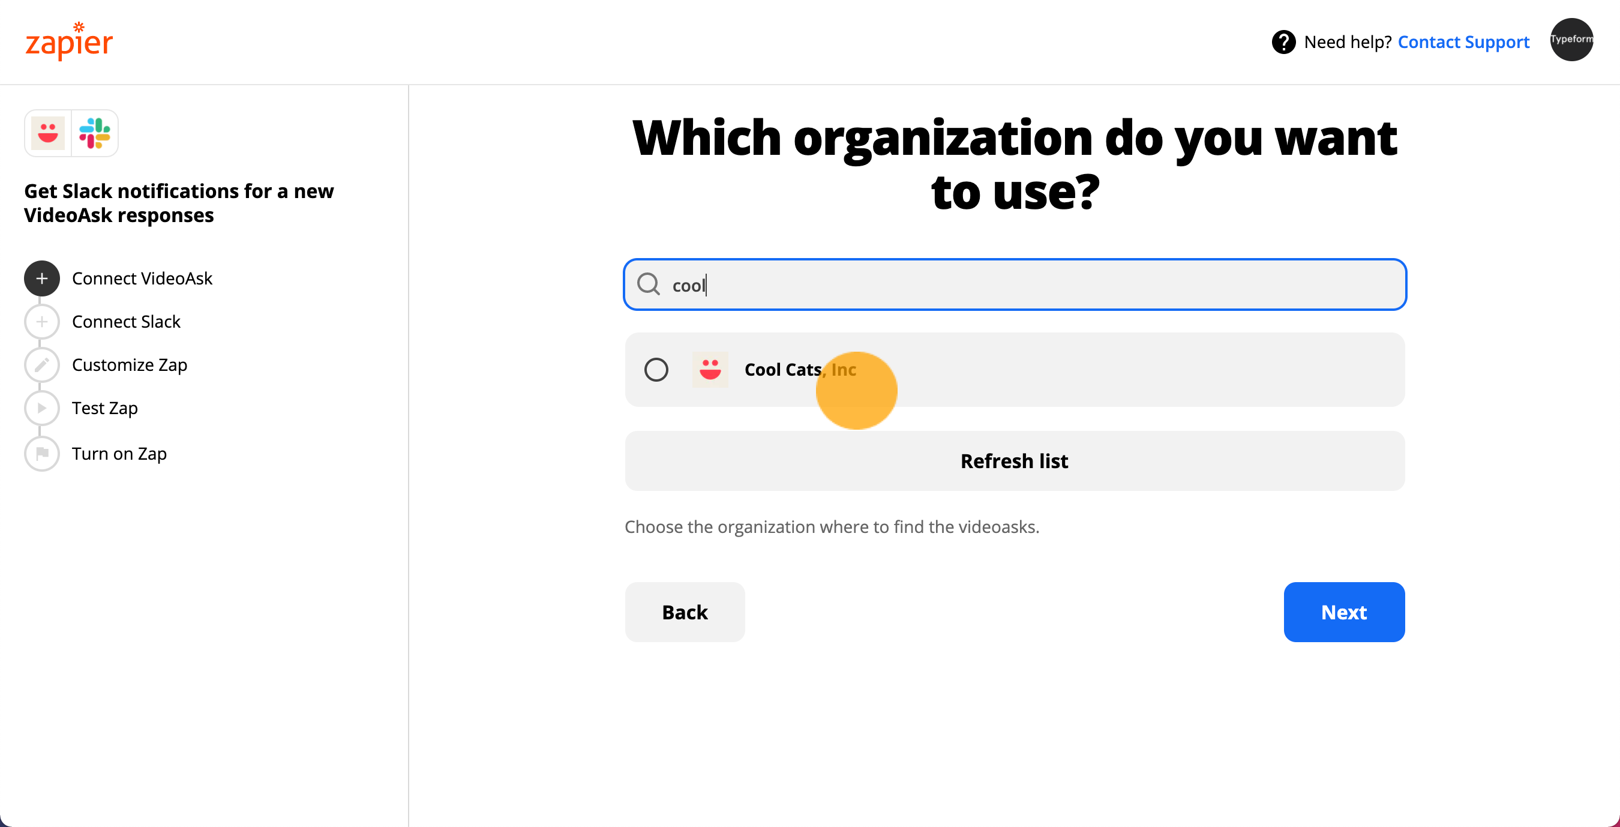The height and width of the screenshot is (827, 1620).
Task: Click the flag icon beside Turn on Zap
Action: point(41,454)
